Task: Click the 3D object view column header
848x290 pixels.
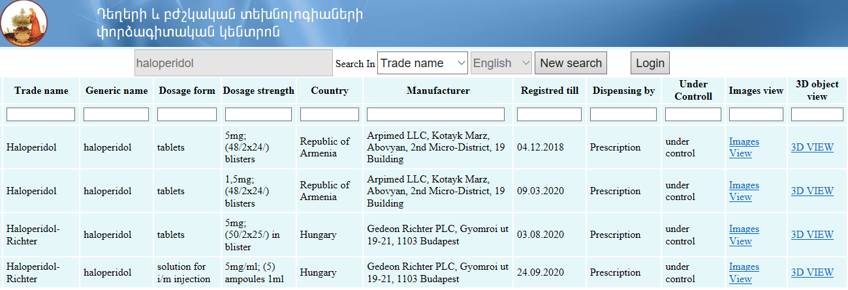Action: point(817,90)
